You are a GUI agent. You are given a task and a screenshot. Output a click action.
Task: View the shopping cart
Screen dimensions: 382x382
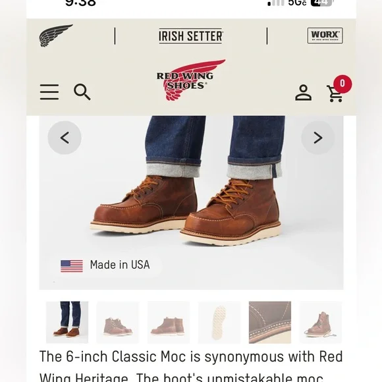(335, 94)
